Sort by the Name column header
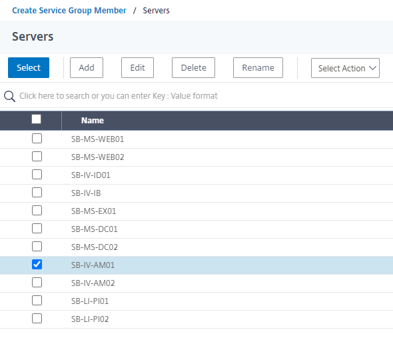Screen dimensions: 393x338 click(92, 121)
